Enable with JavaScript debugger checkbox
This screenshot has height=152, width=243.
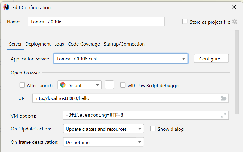[x=123, y=85]
